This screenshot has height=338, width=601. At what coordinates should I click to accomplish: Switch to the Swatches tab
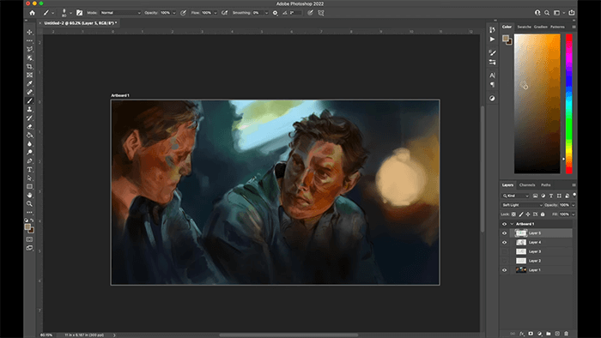click(x=524, y=27)
